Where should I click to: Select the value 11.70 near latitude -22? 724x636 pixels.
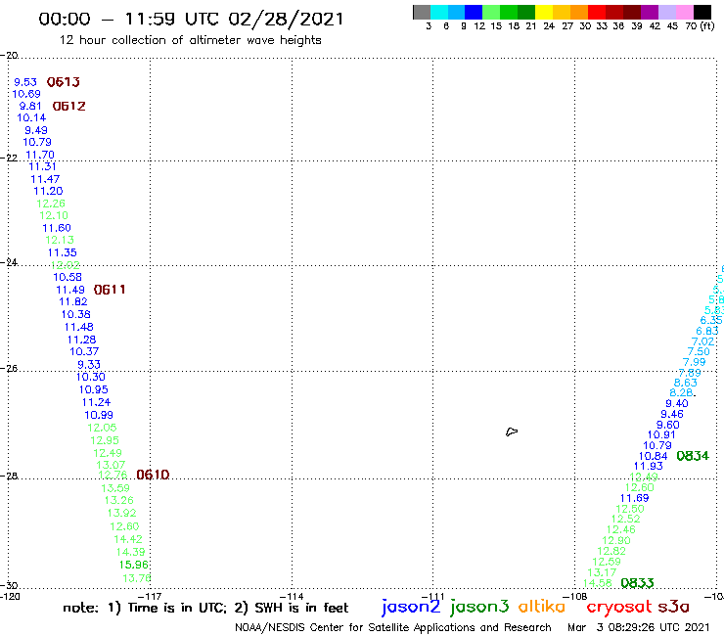[x=40, y=155]
